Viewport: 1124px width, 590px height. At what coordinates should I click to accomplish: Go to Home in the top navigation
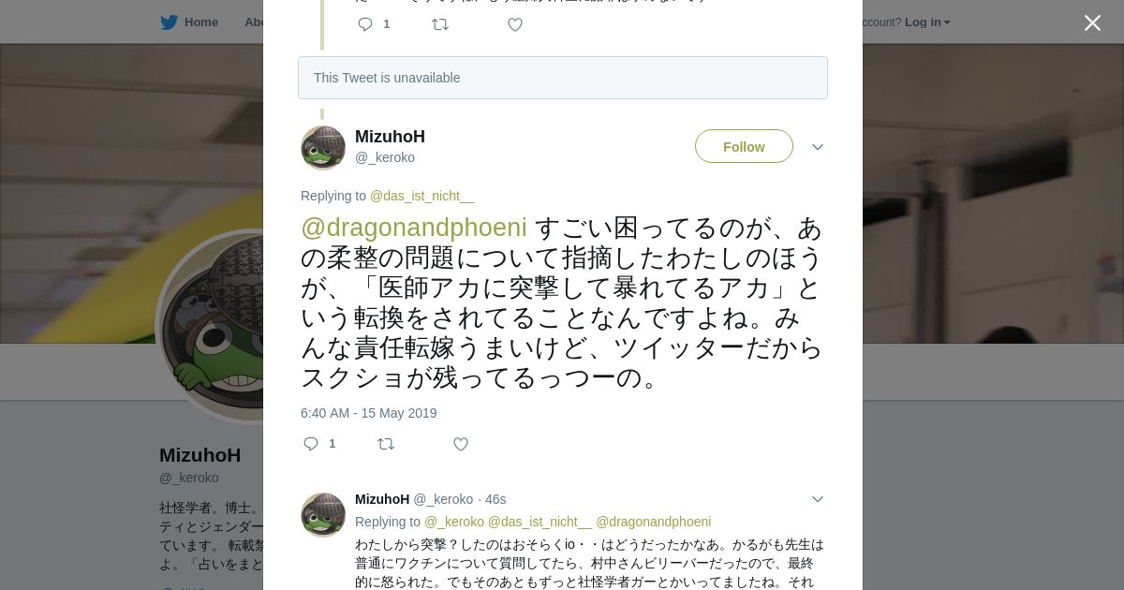coord(201,22)
